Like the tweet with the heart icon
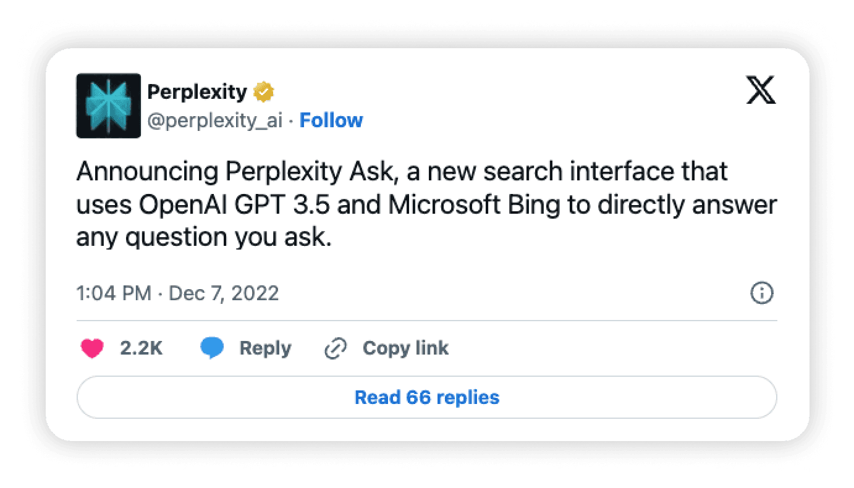The image size is (854, 488). (92, 349)
